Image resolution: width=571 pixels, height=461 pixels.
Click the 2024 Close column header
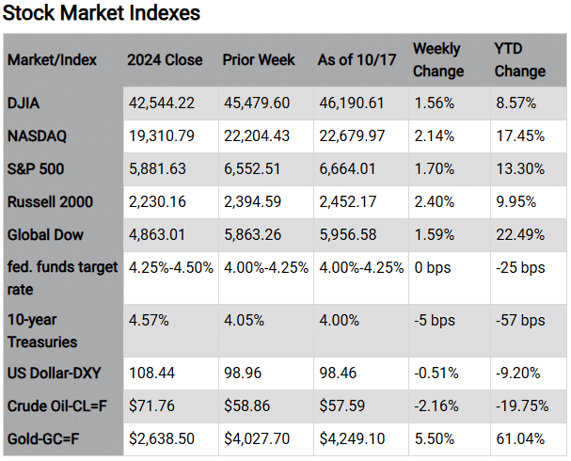coord(165,59)
